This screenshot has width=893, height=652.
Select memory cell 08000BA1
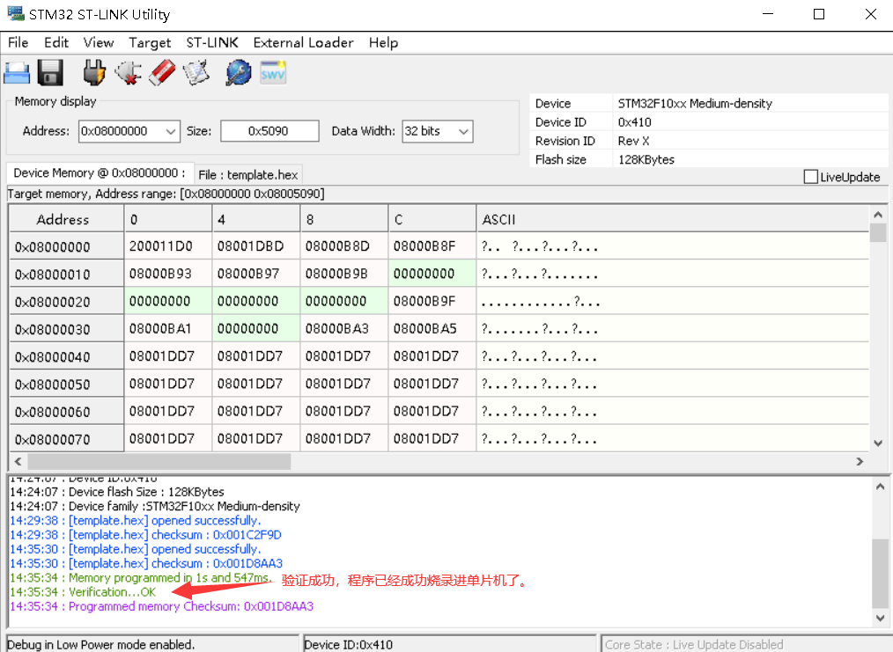click(168, 328)
